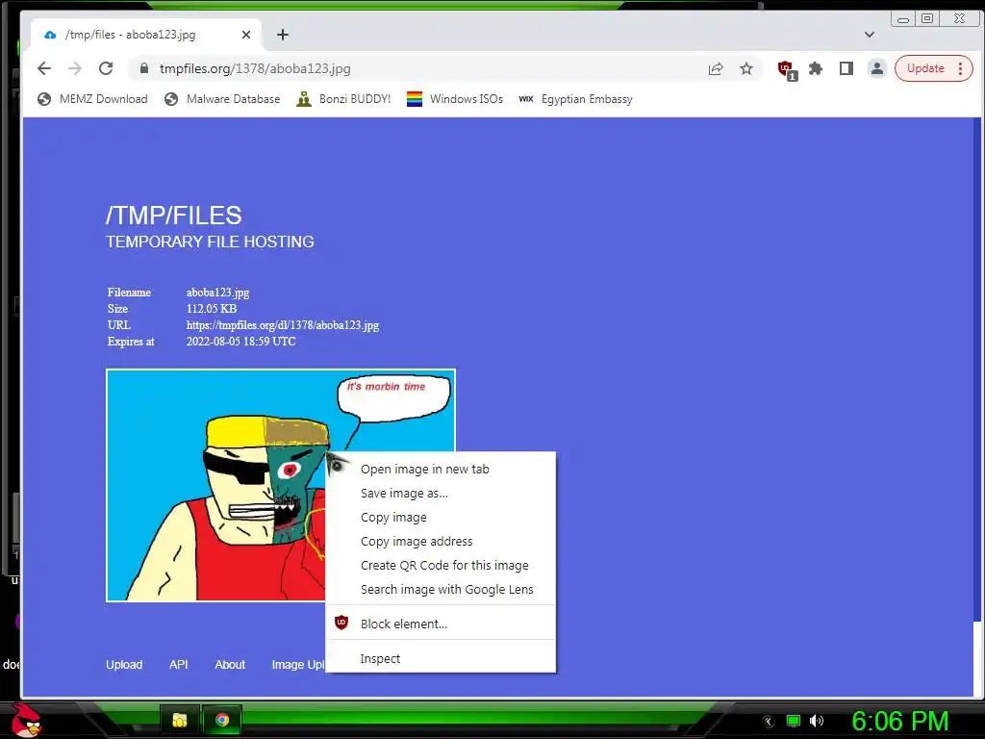This screenshot has height=739, width=985.
Task: Select Copy image address
Action: pos(441,541)
